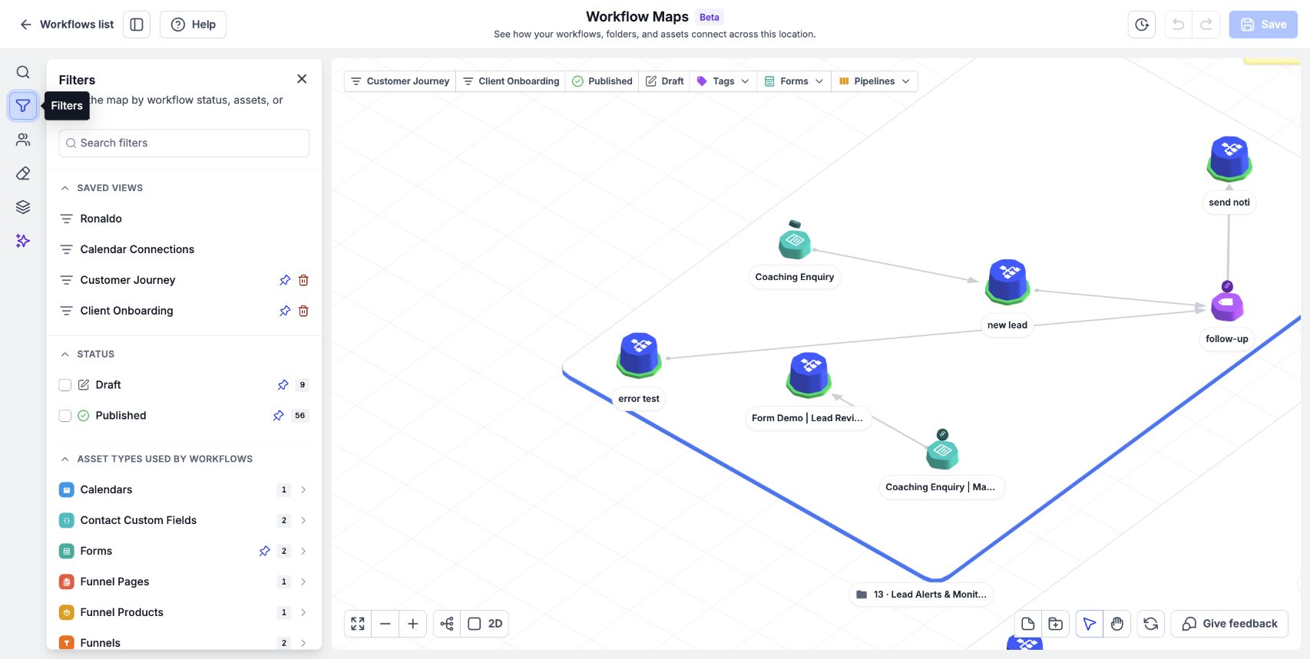
Task: Check the Draft status checkbox
Action: tap(65, 385)
